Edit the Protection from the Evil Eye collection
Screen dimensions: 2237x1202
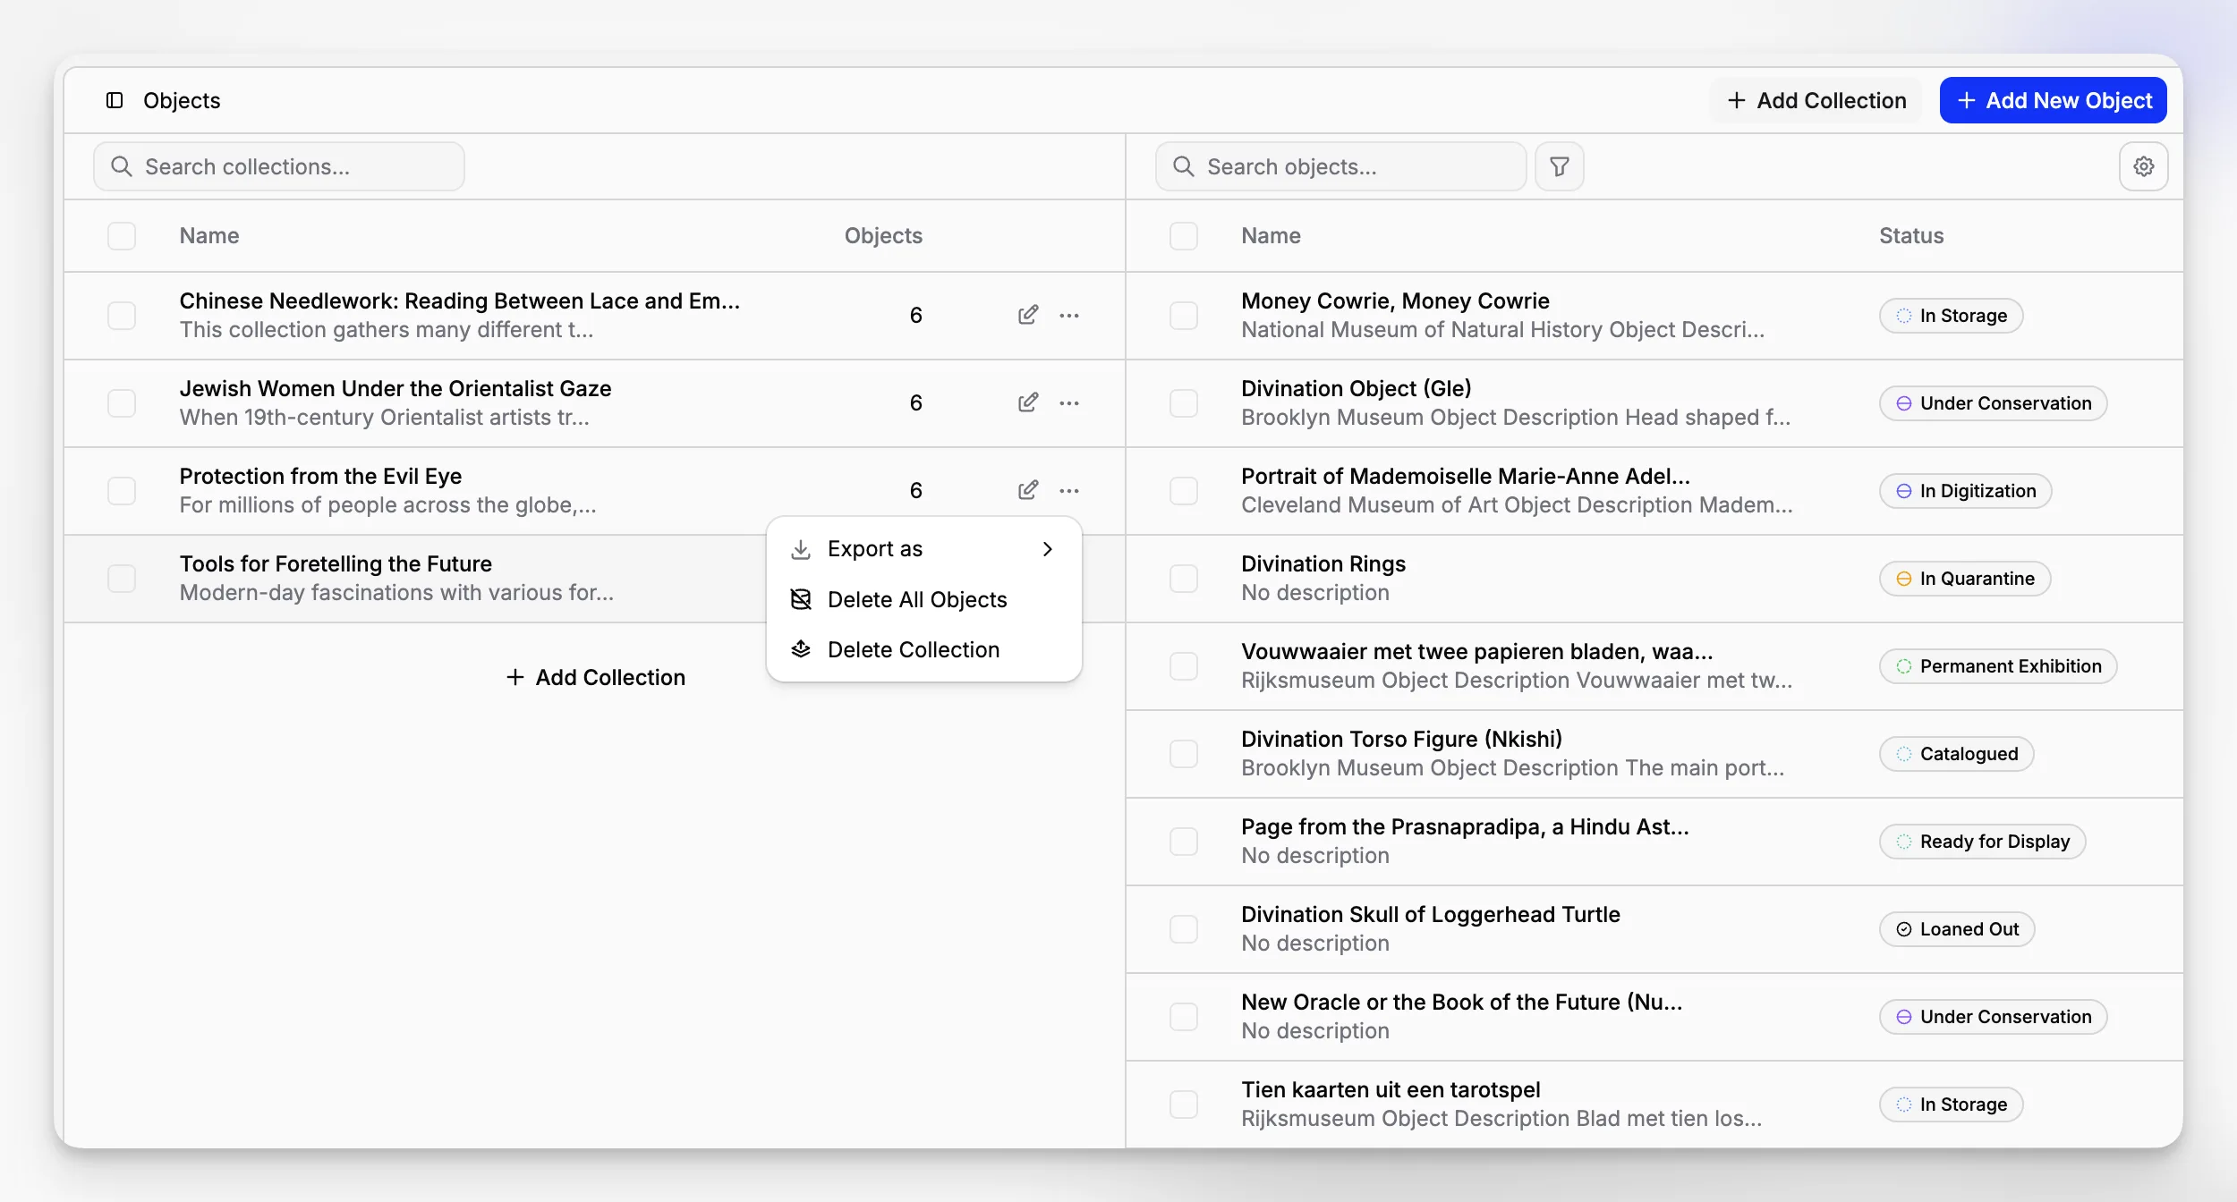click(1028, 490)
